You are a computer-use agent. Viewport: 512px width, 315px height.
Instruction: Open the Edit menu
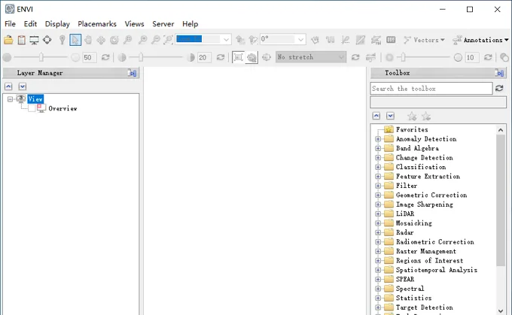(30, 24)
